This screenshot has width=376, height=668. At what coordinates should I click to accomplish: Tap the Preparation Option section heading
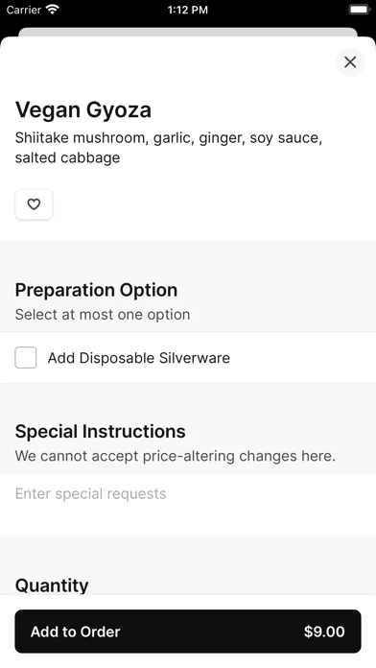[96, 290]
